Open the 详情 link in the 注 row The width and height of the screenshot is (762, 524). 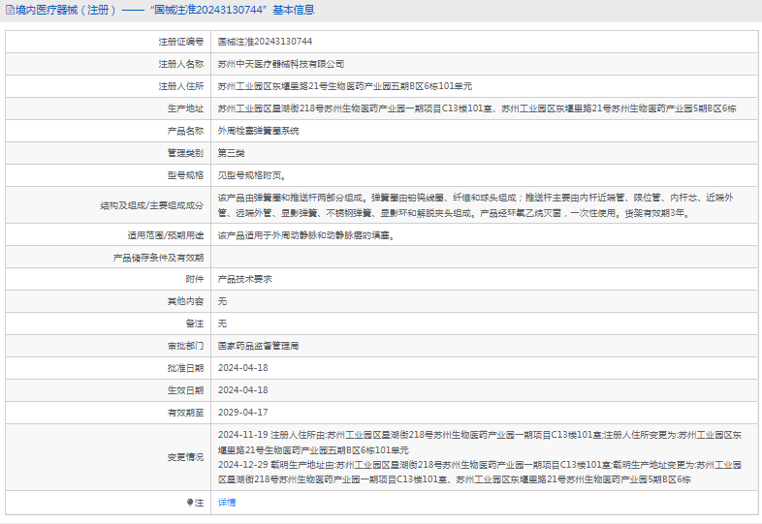(x=227, y=503)
